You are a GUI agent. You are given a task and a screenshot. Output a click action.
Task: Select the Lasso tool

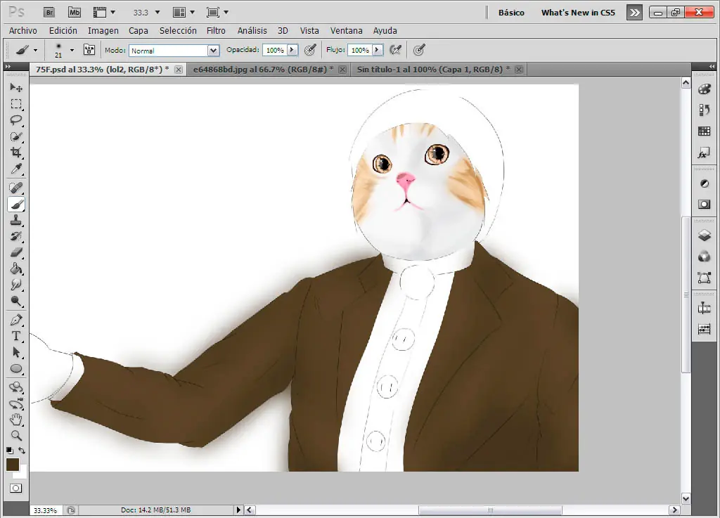click(16, 120)
